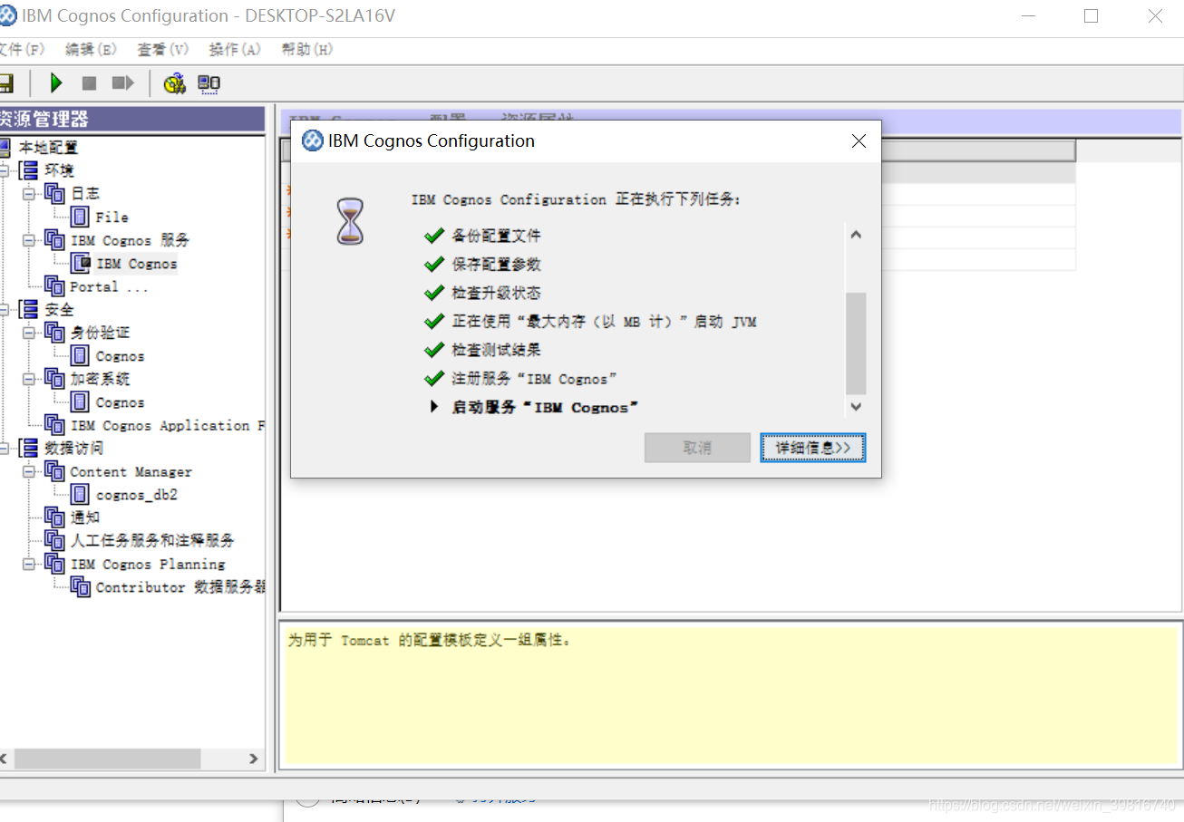Click the Test configuration toolbar icon
Viewport: 1184px width, 822px height.
[x=175, y=83]
